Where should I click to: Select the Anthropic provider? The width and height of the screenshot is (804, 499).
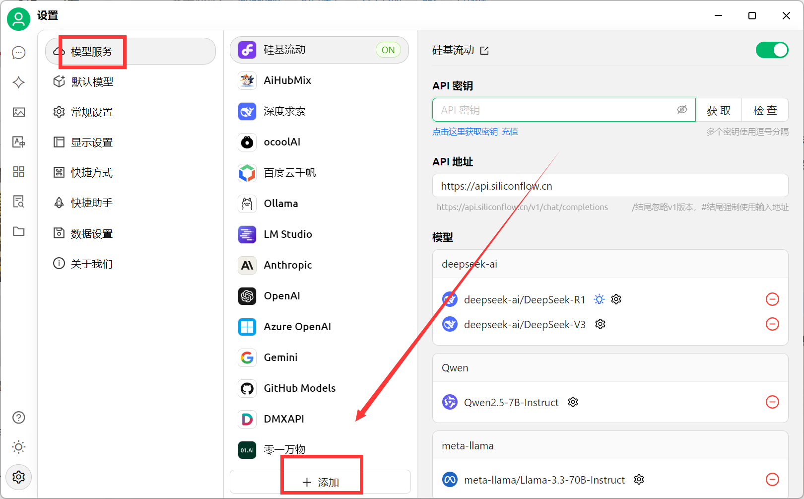pyautogui.click(x=319, y=265)
